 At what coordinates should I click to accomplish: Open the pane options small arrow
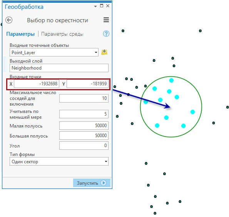click(x=95, y=6)
